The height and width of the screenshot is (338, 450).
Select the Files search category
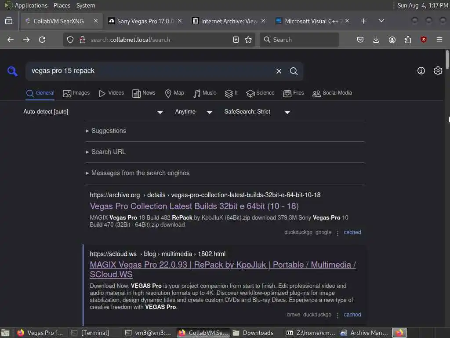293,93
